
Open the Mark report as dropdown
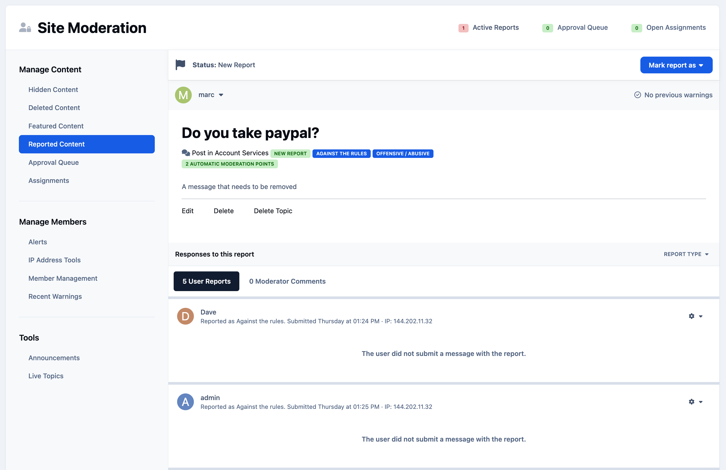(676, 65)
